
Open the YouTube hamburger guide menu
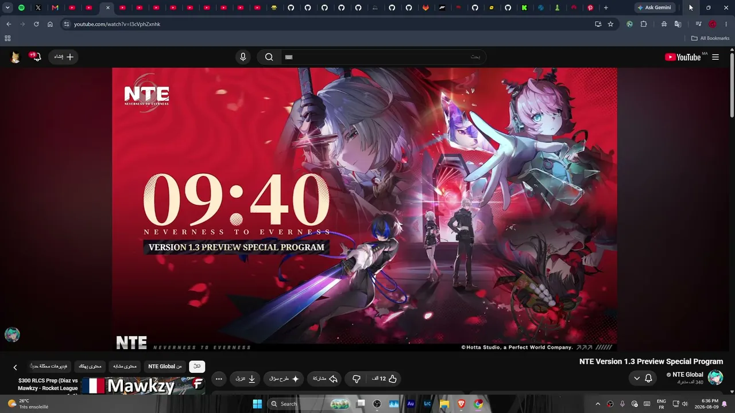click(x=715, y=57)
